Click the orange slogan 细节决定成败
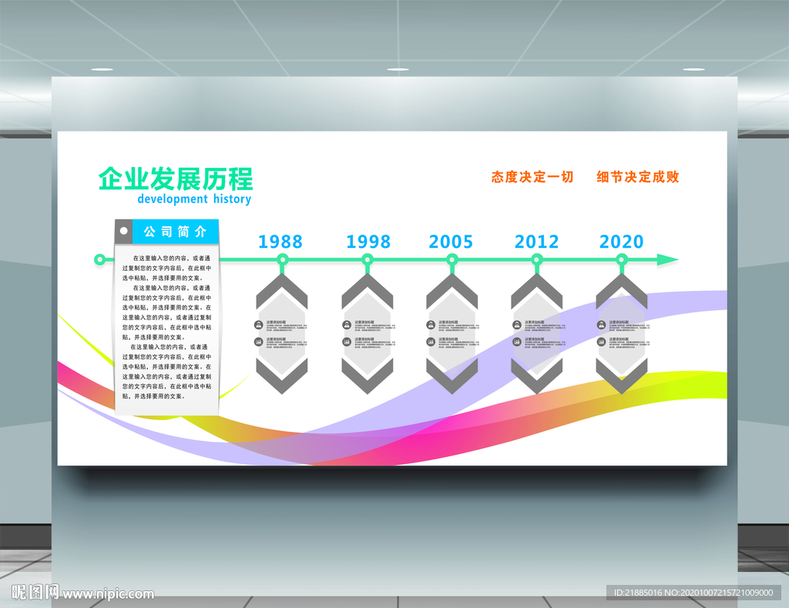This screenshot has width=789, height=608. click(638, 177)
